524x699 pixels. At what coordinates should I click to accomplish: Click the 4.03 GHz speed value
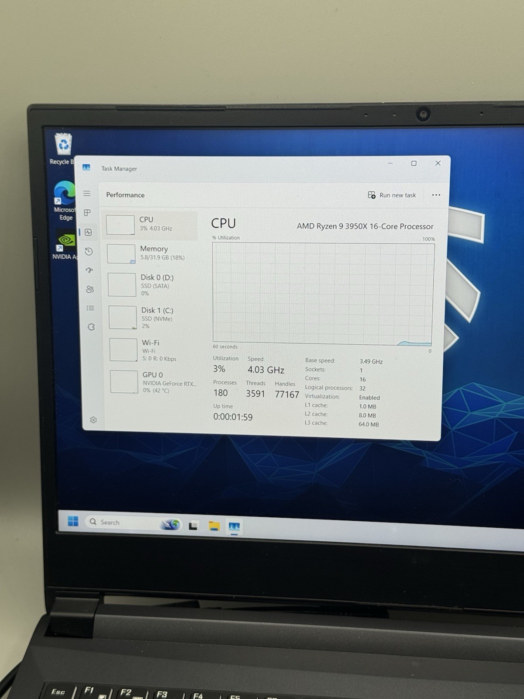[x=266, y=370]
